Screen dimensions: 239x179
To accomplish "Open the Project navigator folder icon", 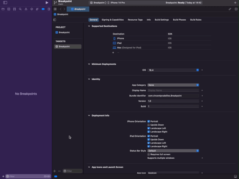I will [x=3, y=9].
